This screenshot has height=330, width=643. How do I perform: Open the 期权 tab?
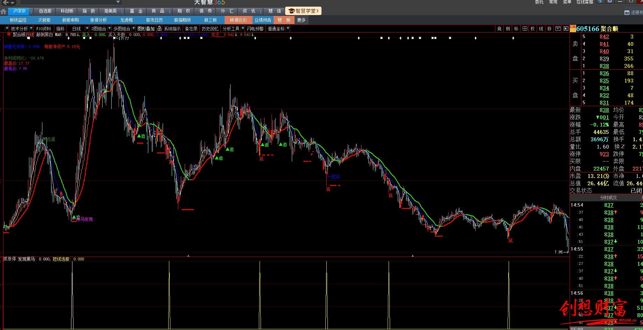click(184, 11)
